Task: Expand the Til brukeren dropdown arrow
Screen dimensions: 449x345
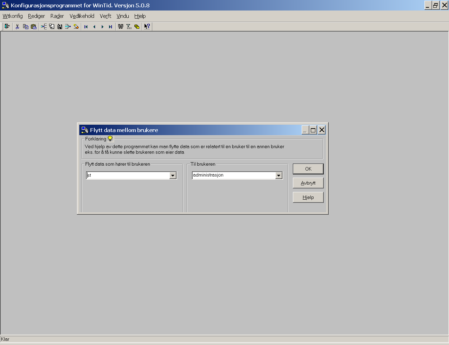Action: (x=279, y=175)
